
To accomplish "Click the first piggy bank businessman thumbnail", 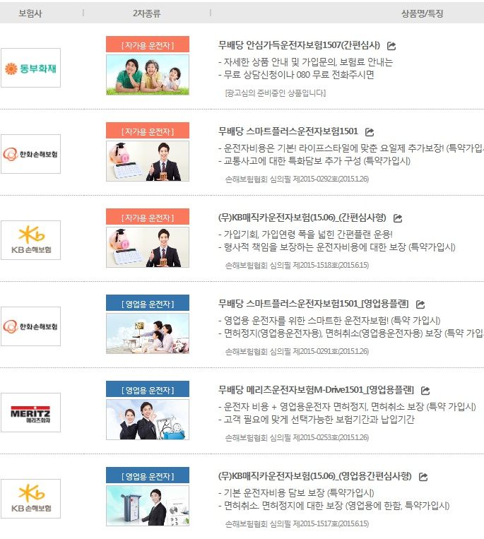I will coord(148,161).
